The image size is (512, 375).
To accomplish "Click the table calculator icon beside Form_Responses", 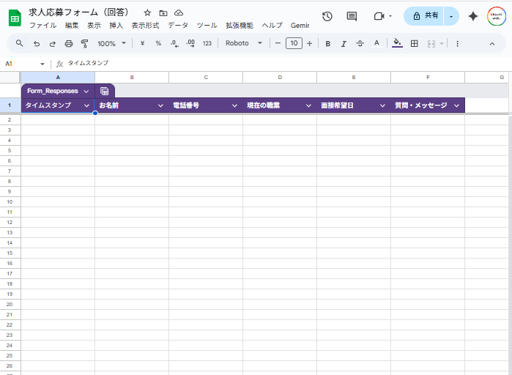I will [x=105, y=91].
